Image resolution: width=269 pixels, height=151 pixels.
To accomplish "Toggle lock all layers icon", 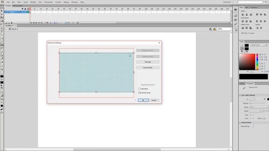I will point(25,9).
